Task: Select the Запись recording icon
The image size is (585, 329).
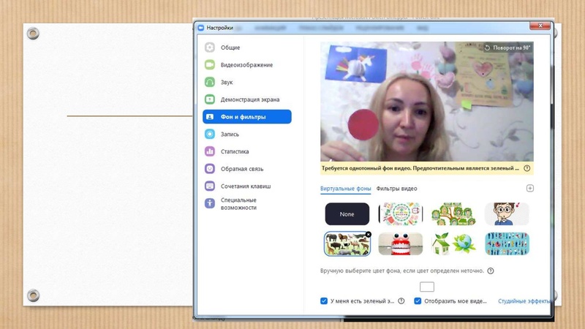Action: click(x=210, y=135)
